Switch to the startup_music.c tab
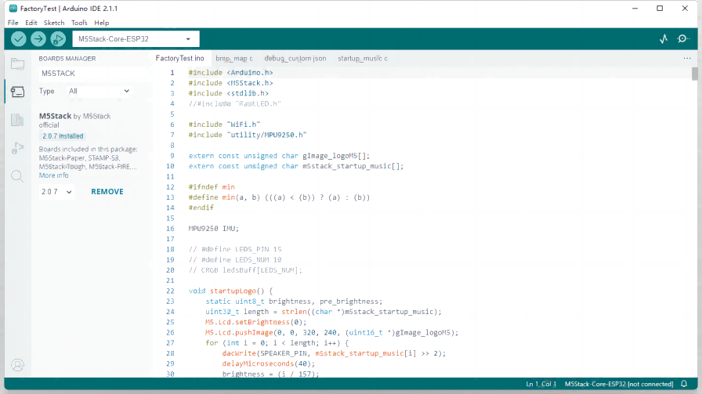Viewport: 702px width, 394px height. click(362, 59)
